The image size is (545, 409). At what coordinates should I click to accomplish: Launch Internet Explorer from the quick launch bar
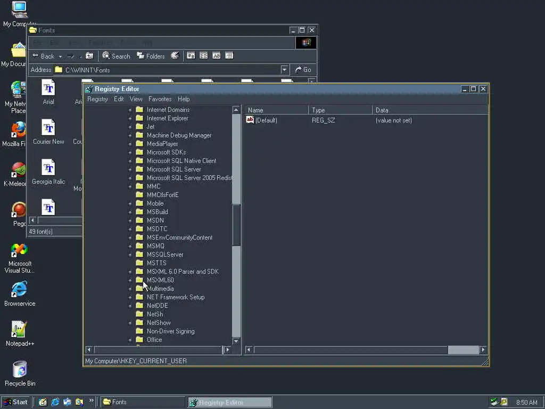pyautogui.click(x=55, y=402)
